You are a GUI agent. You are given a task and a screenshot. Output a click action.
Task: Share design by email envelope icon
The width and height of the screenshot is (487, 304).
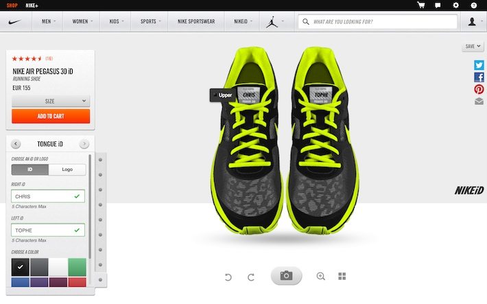(x=479, y=101)
